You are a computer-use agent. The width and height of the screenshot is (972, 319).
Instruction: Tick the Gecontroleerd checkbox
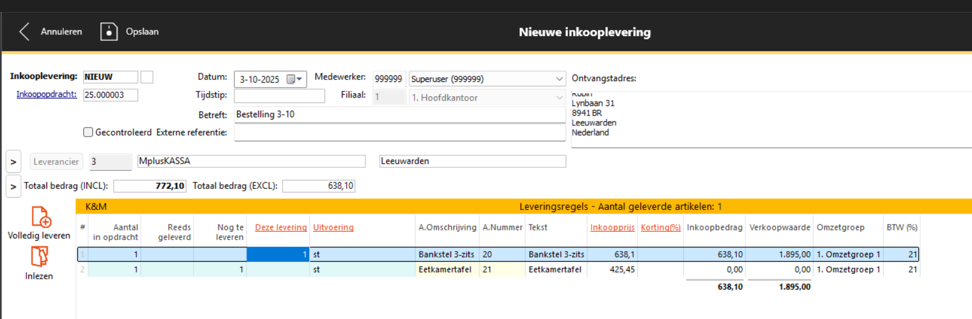coord(88,132)
